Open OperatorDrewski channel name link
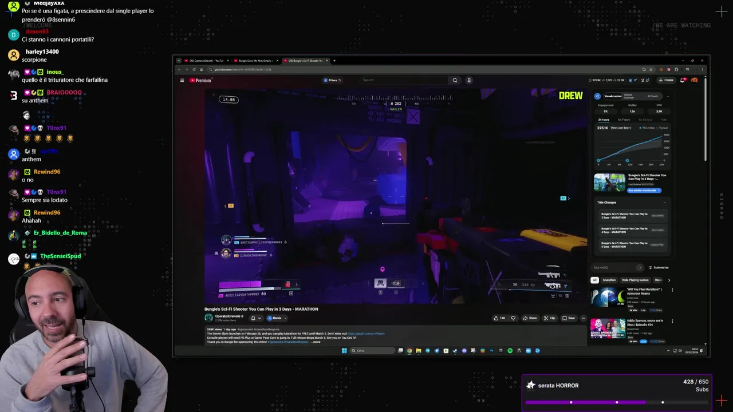 [228, 316]
